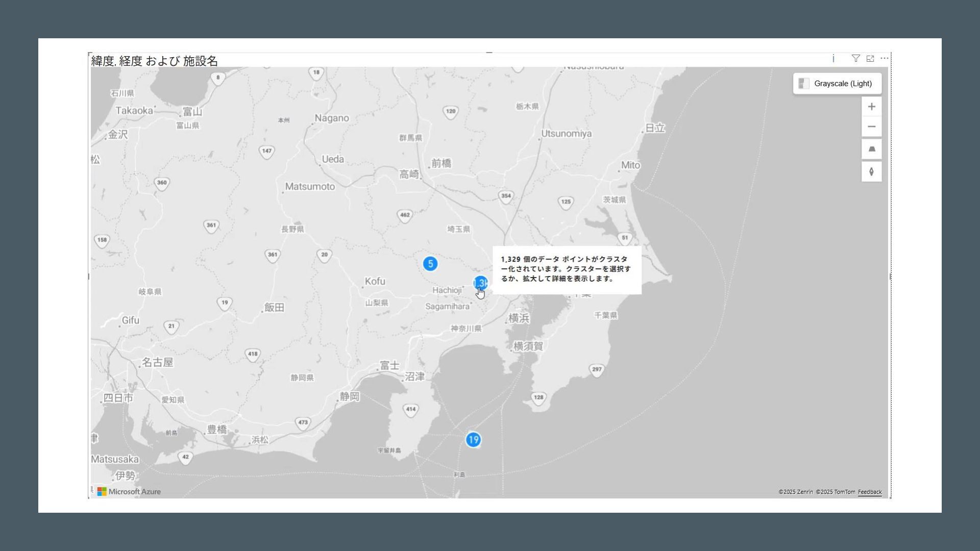Enter focus mode for the map visual

(x=870, y=59)
